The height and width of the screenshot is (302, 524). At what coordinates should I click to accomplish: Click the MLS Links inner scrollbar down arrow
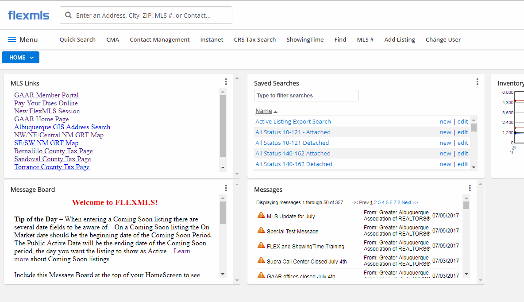coord(223,168)
